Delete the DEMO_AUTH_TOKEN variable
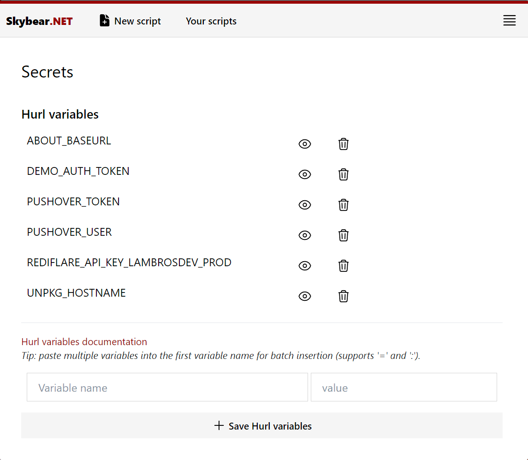Screen dimensions: 528x460 tap(344, 174)
